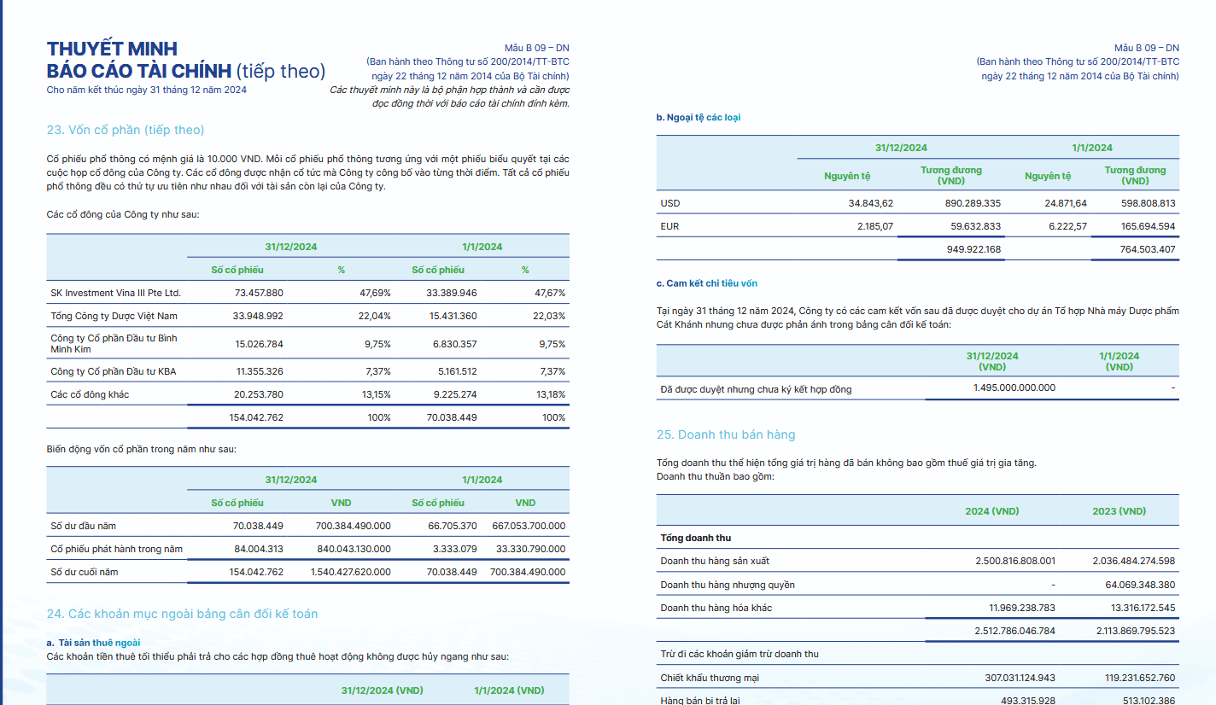
Task: Select total revenue '2.113.869.795.523'
Action: click(x=1135, y=631)
